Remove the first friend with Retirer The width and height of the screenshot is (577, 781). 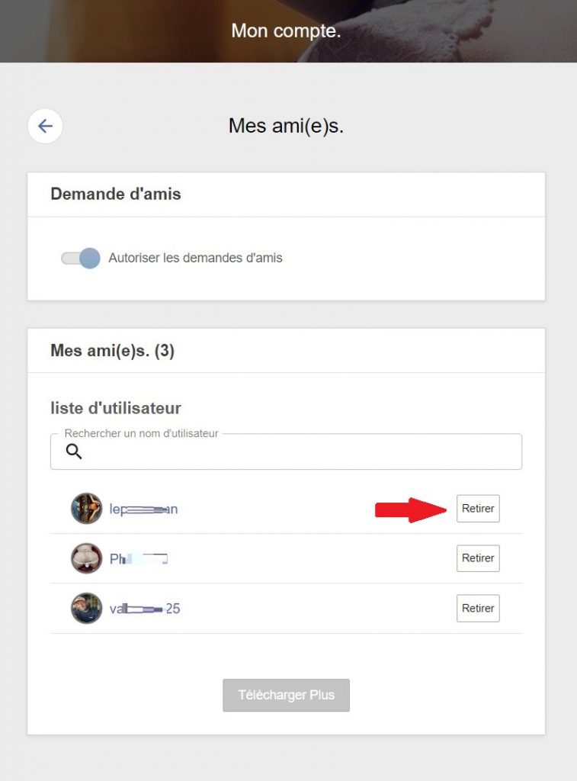coord(478,509)
